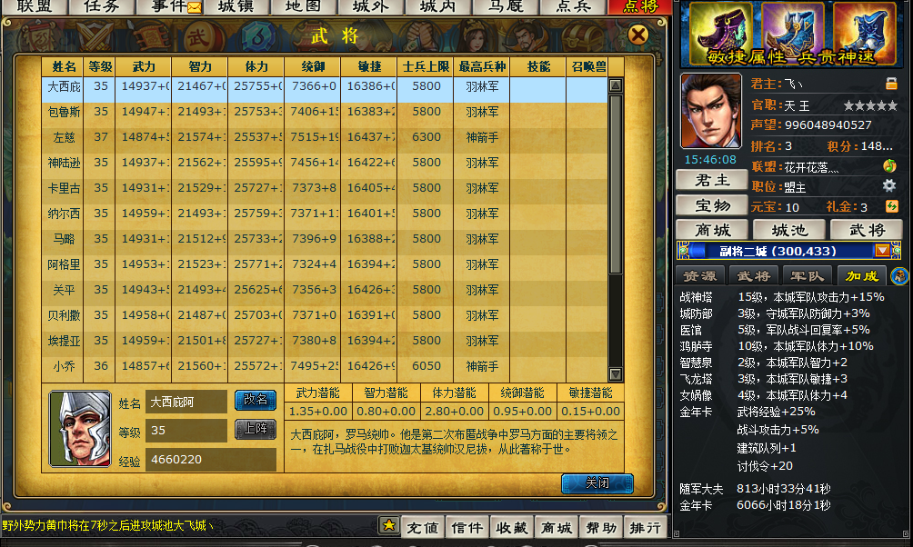Image resolution: width=913 pixels, height=547 pixels.
Task: Click the mail envelope icon beside 事件
Action: (x=195, y=8)
